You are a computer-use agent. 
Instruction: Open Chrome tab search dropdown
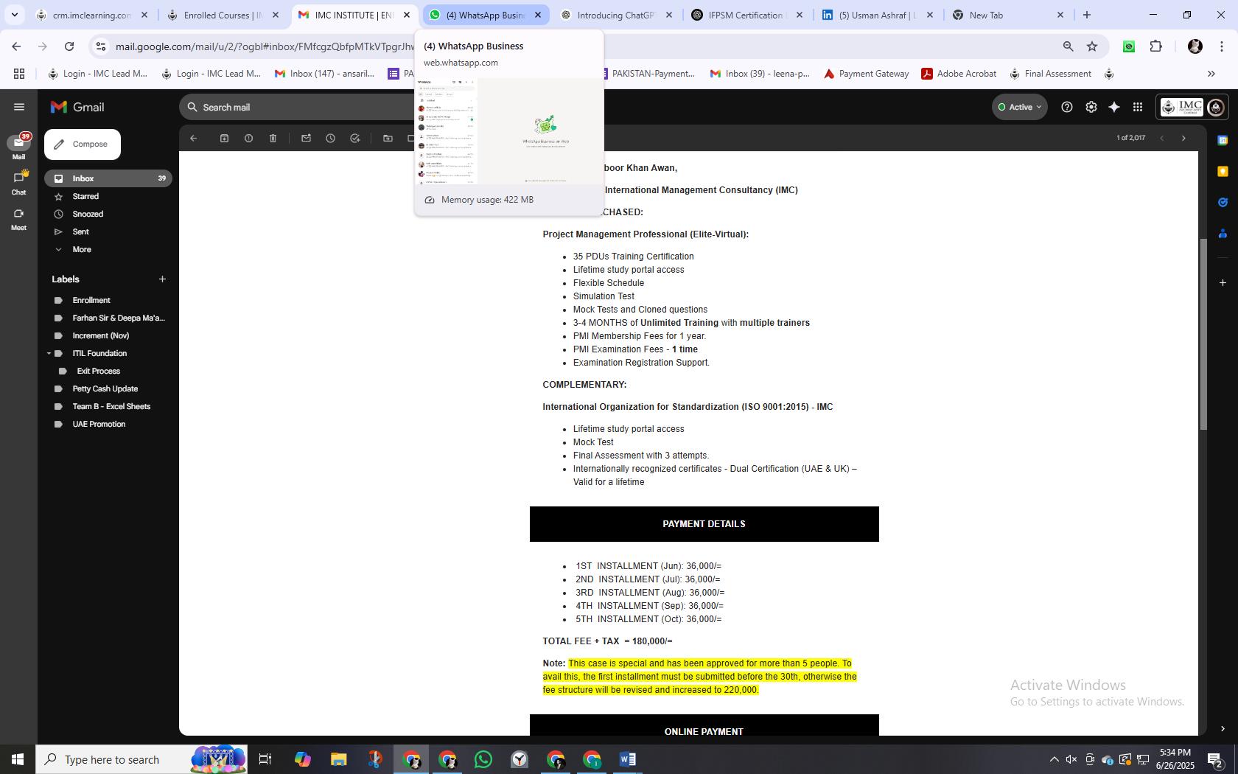[x=14, y=15]
